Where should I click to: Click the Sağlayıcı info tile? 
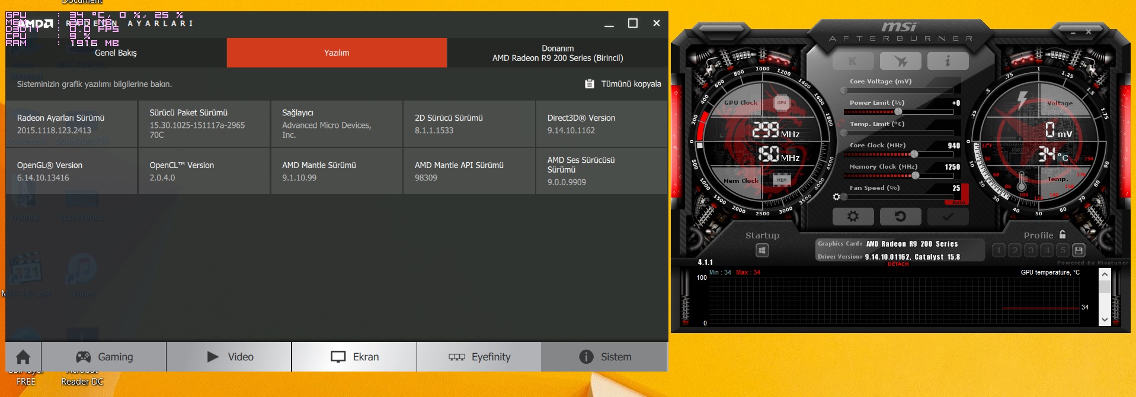[337, 124]
